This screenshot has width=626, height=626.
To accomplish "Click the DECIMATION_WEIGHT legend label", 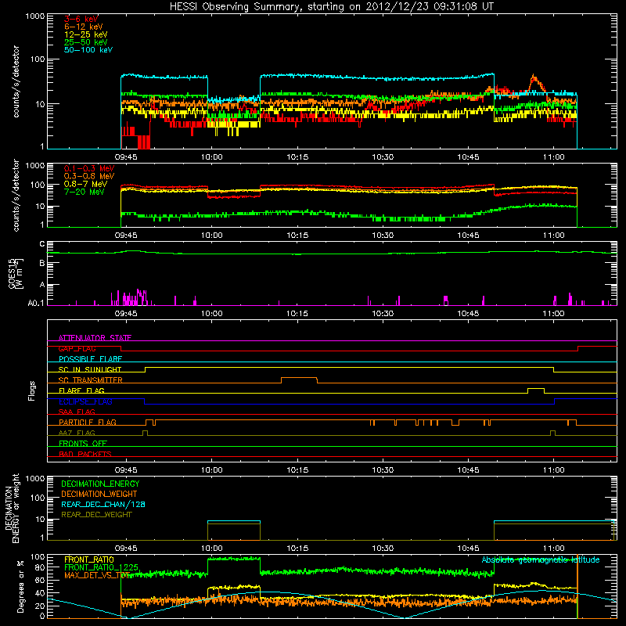I will coord(99,494).
